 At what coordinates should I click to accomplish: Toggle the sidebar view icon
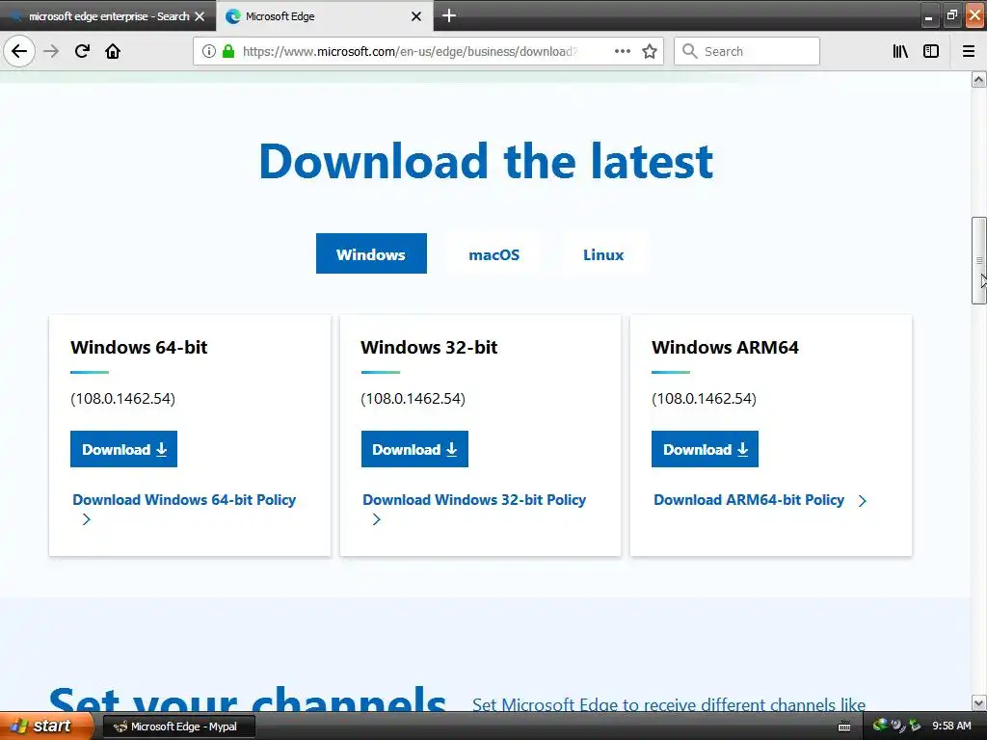pyautogui.click(x=931, y=52)
